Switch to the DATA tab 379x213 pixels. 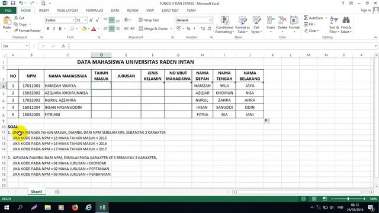coord(115,11)
